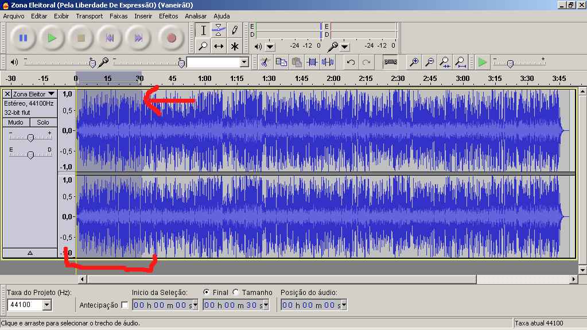The height and width of the screenshot is (330, 587).
Task: Stop playback with the Stop button
Action: tap(81, 38)
